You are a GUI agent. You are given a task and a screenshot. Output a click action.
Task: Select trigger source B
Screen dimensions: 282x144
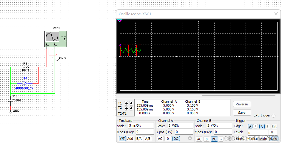coord(267,127)
